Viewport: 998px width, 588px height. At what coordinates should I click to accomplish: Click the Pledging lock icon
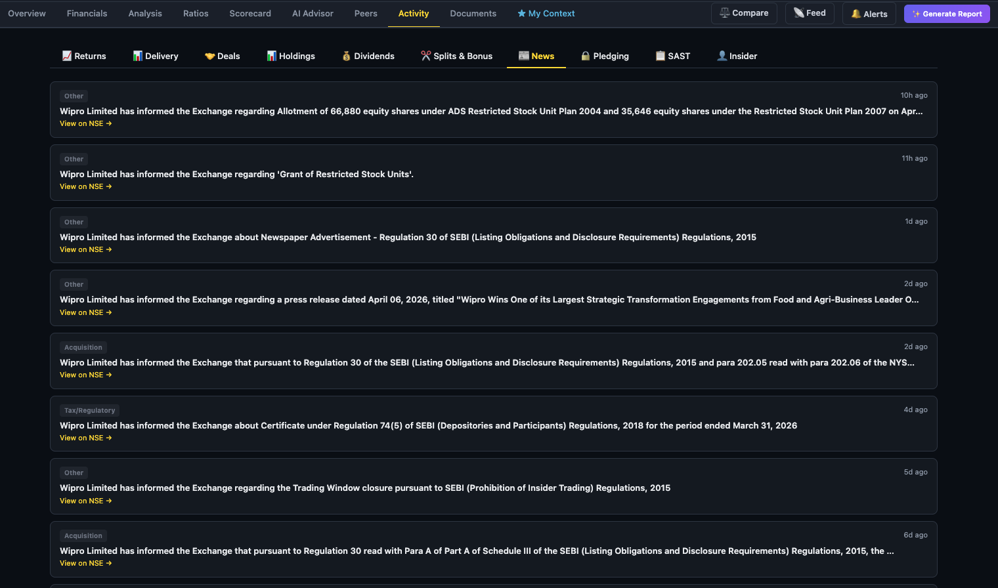pyautogui.click(x=604, y=56)
